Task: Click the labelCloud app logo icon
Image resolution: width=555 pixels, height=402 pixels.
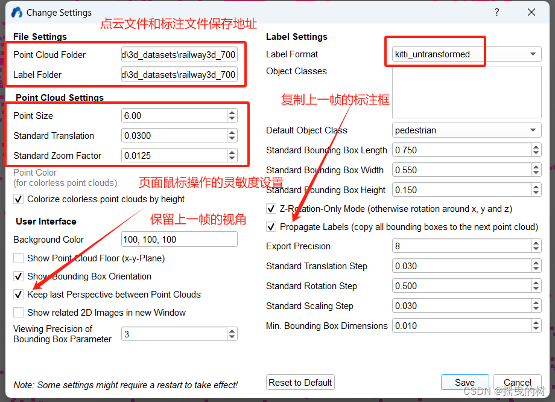Action: [x=17, y=13]
